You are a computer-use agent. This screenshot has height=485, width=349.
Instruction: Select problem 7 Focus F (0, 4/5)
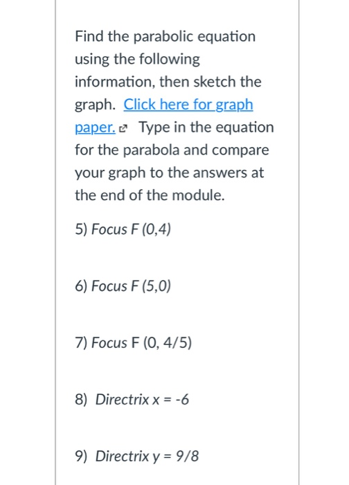(133, 343)
